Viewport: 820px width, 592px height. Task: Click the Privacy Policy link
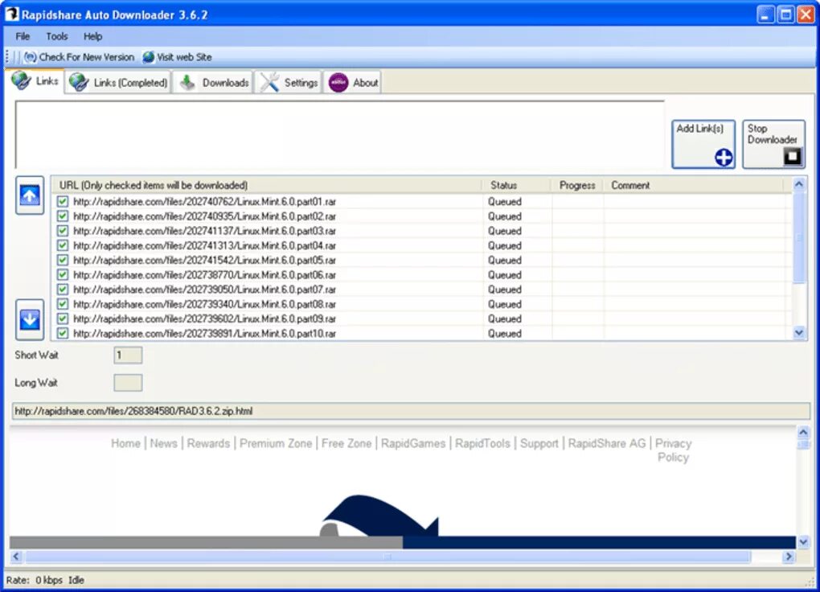point(674,450)
